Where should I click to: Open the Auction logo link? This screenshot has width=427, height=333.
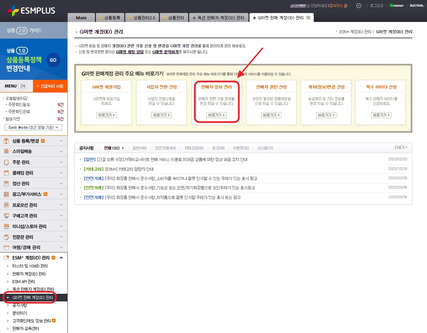click(417, 6)
